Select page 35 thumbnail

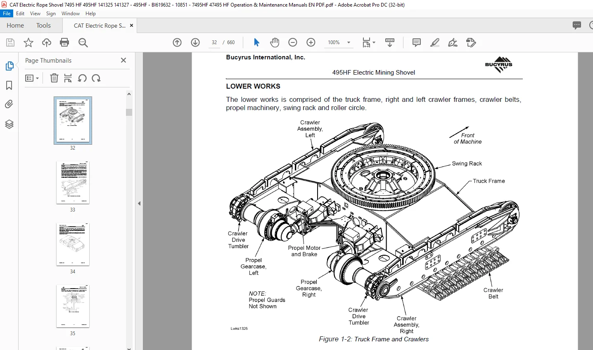(73, 306)
